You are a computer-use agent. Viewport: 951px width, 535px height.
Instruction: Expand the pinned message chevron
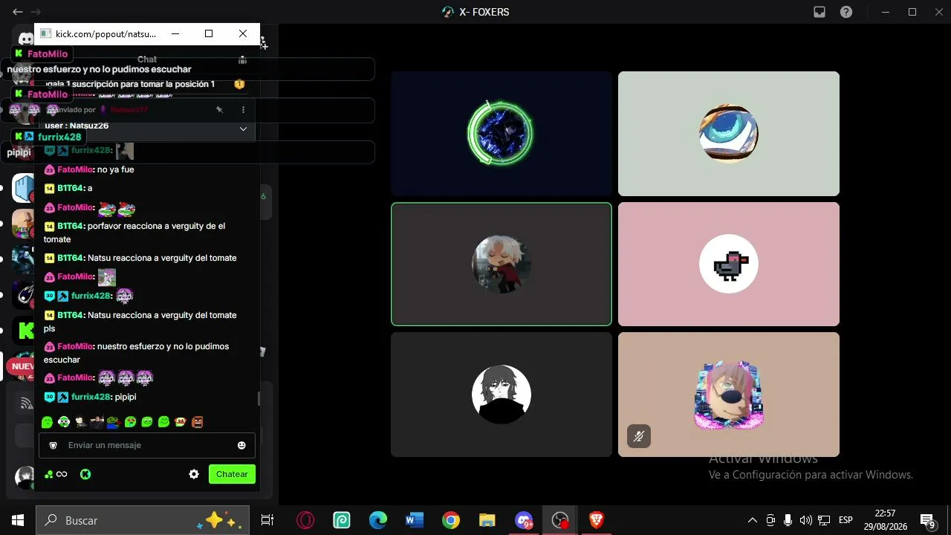point(243,129)
